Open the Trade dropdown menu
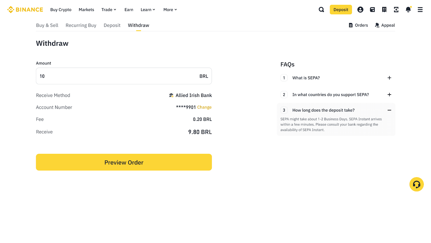 109,10
